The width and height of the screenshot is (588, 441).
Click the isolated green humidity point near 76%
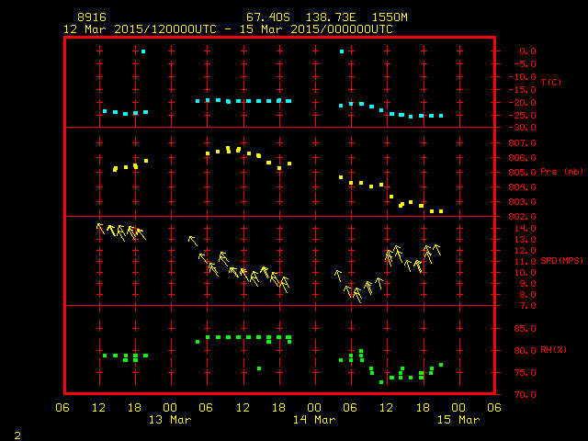(x=259, y=368)
